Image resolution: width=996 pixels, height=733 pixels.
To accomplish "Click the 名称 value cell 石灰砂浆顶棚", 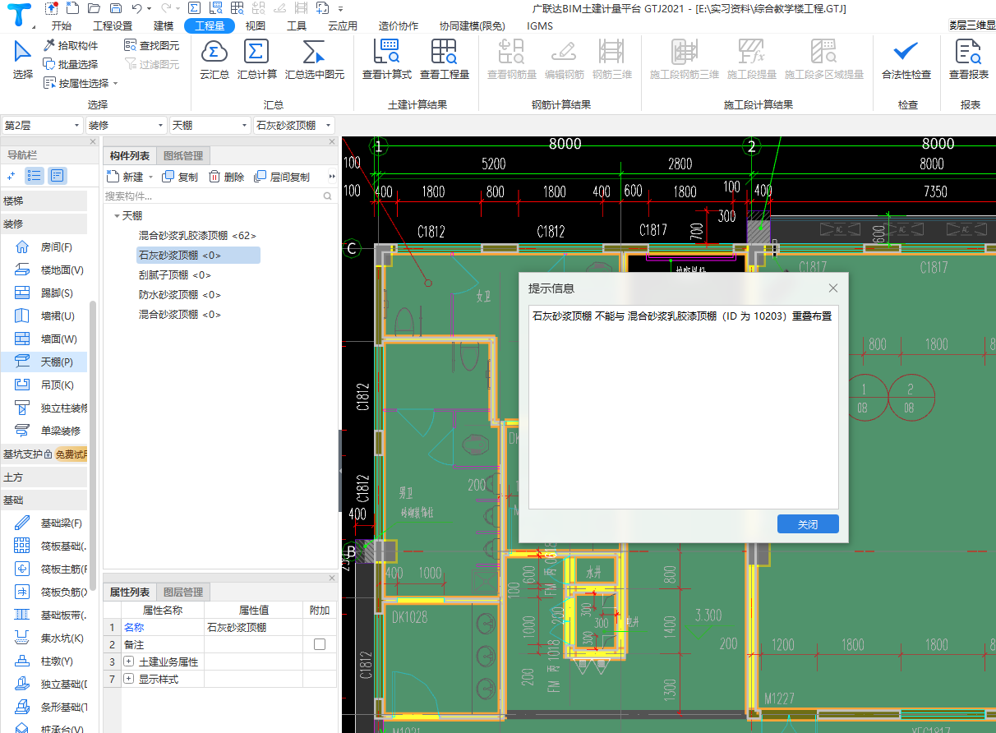I will tap(253, 627).
